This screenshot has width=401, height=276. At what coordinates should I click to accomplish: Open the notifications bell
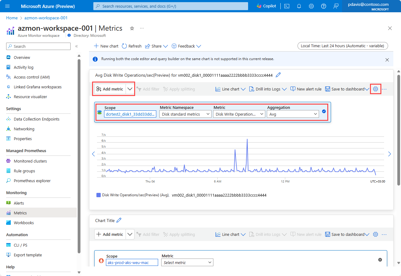point(299,6)
